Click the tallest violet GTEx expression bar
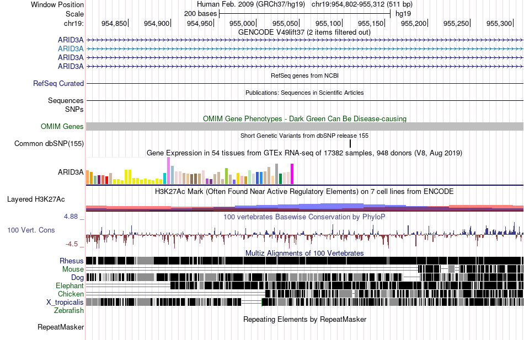Screen dimensions: 524x340 coord(168,171)
